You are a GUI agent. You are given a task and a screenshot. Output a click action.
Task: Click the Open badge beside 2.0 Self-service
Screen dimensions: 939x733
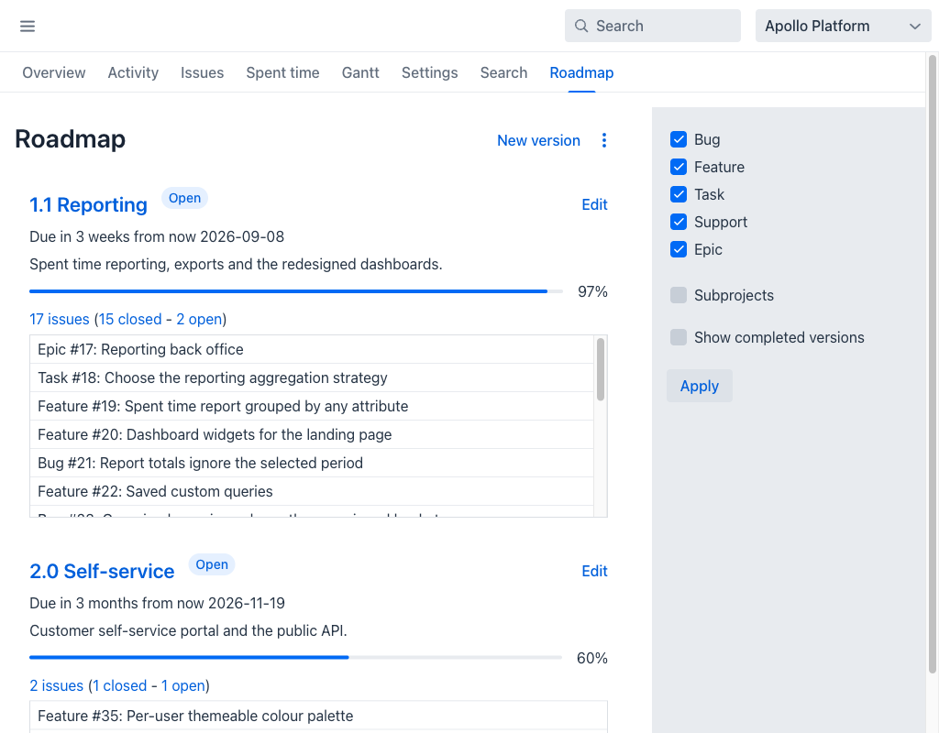[x=212, y=564]
